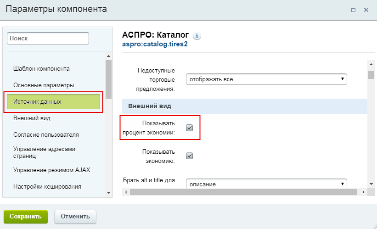Image resolution: width=377 pixels, height=229 pixels.
Task: Select Шаблон компонента section
Action: pos(41,69)
